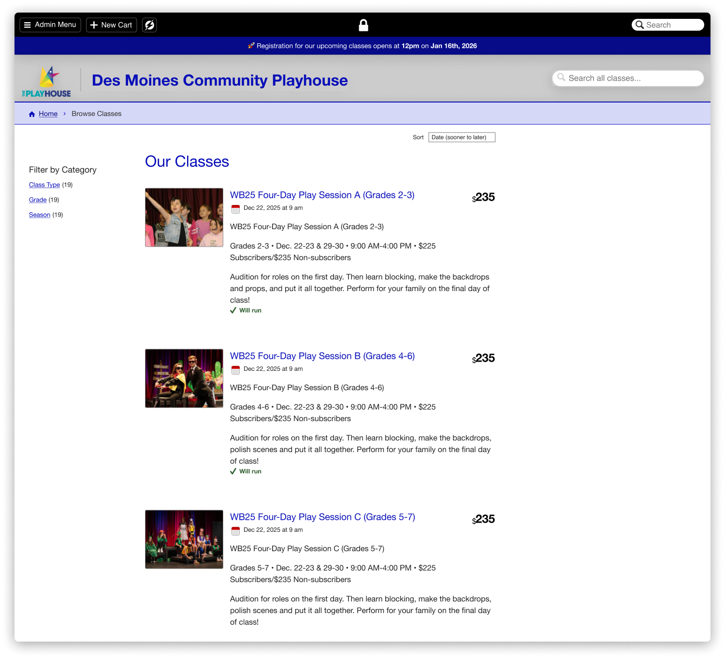Click the Home breadcrumb link
The image size is (725, 659).
[x=48, y=114]
